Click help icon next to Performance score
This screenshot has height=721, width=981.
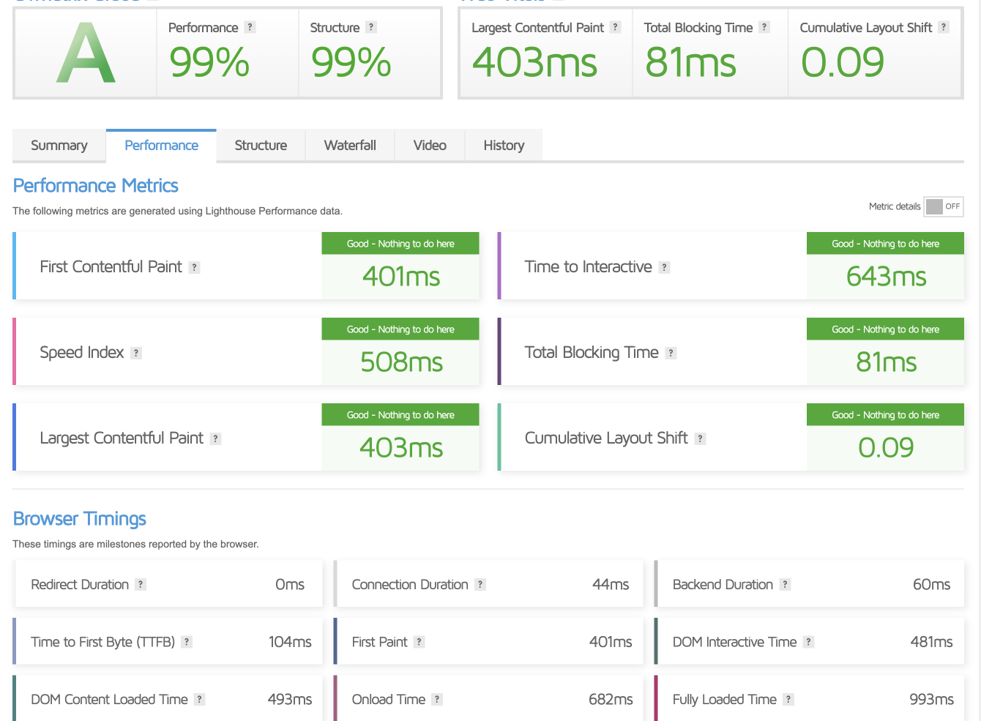[x=250, y=27]
